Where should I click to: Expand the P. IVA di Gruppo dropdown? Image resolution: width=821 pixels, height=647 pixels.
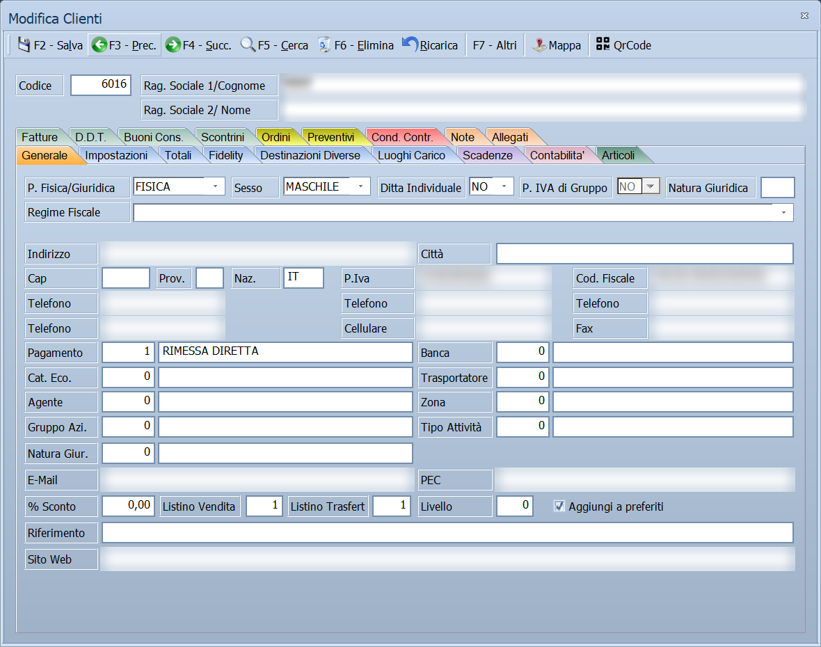click(x=651, y=186)
